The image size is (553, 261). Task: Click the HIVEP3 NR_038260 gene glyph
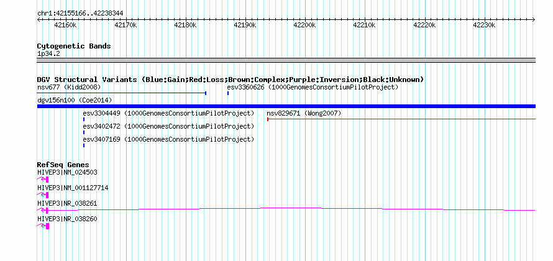pyautogui.click(x=43, y=226)
